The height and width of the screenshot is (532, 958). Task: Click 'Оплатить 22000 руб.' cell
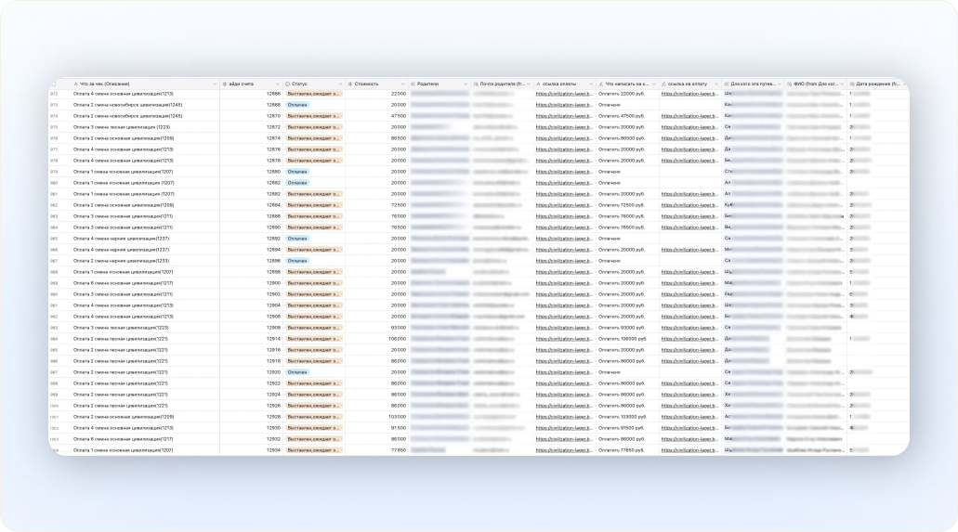[622, 94]
